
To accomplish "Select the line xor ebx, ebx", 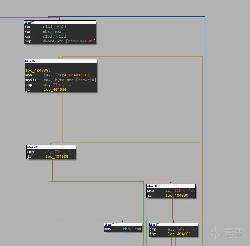I will (43, 31).
